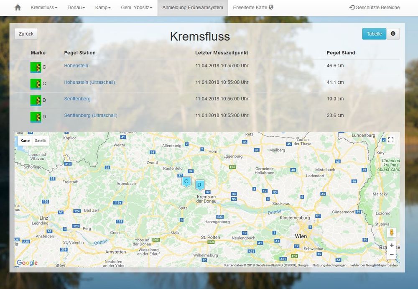Viewport: 418px width, 289px height.
Task: Click the Zurück button
Action: [x=26, y=34]
